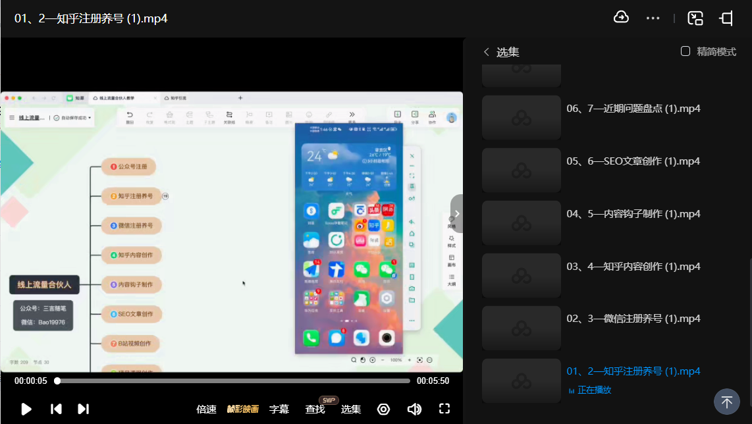Screen dimensions: 752x424
Task: Click the cloud download icon
Action: tap(621, 18)
